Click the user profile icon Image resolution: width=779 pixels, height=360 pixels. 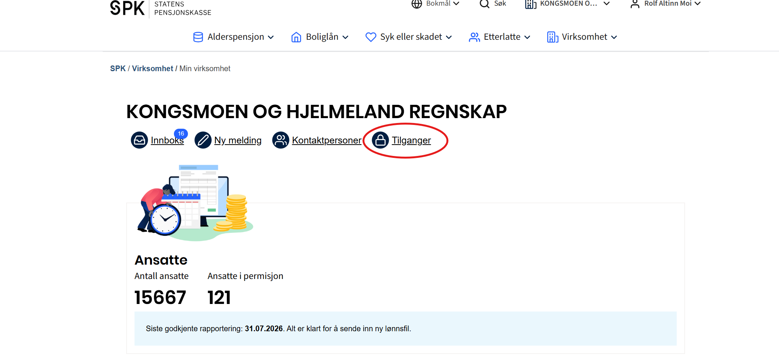coord(635,4)
